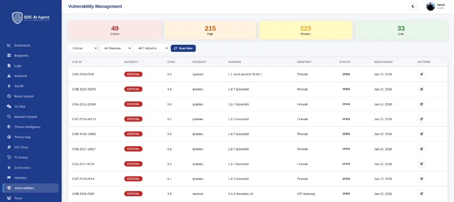Click version 1.1.1w-0ubuntu0.20.04.1 cell
Image resolution: width=454 pixels, height=202 pixels.
(x=245, y=74)
